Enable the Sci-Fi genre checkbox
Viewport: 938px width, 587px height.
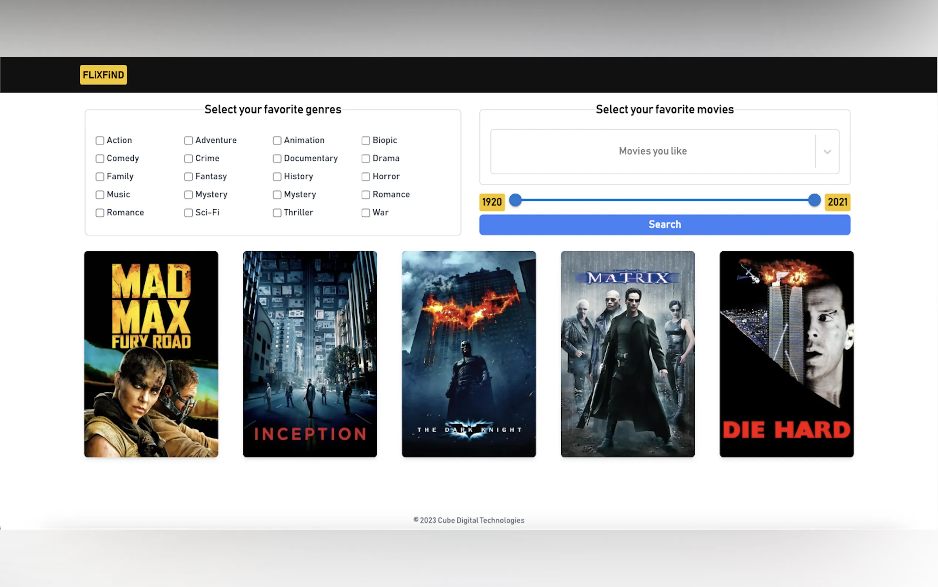pyautogui.click(x=188, y=213)
